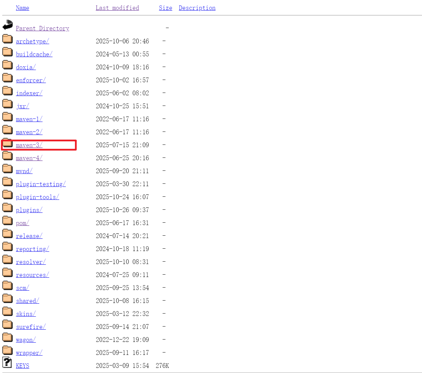Sort listing by Description header
422x373 pixels.
pos(197,8)
